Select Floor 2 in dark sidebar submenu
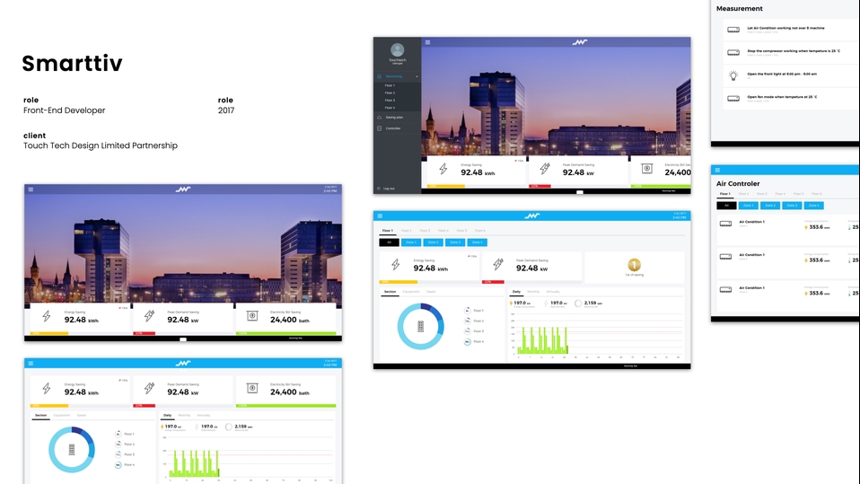Viewport: 860px width, 484px height. click(390, 92)
